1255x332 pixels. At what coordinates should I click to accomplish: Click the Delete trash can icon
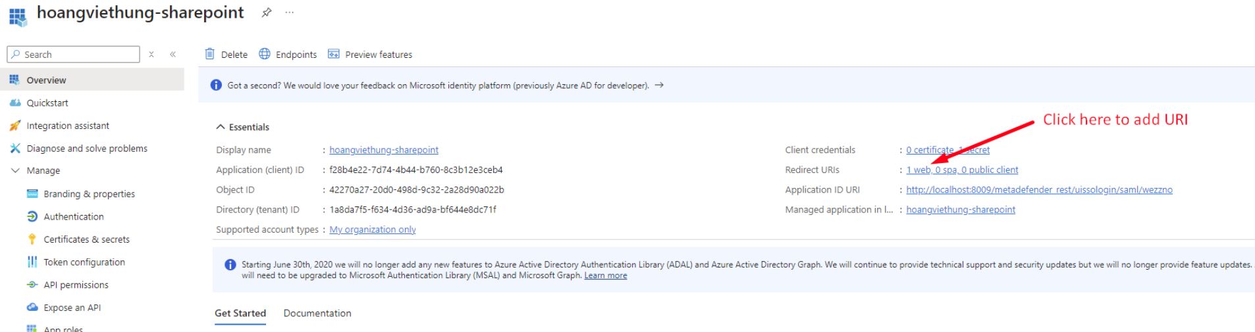209,54
